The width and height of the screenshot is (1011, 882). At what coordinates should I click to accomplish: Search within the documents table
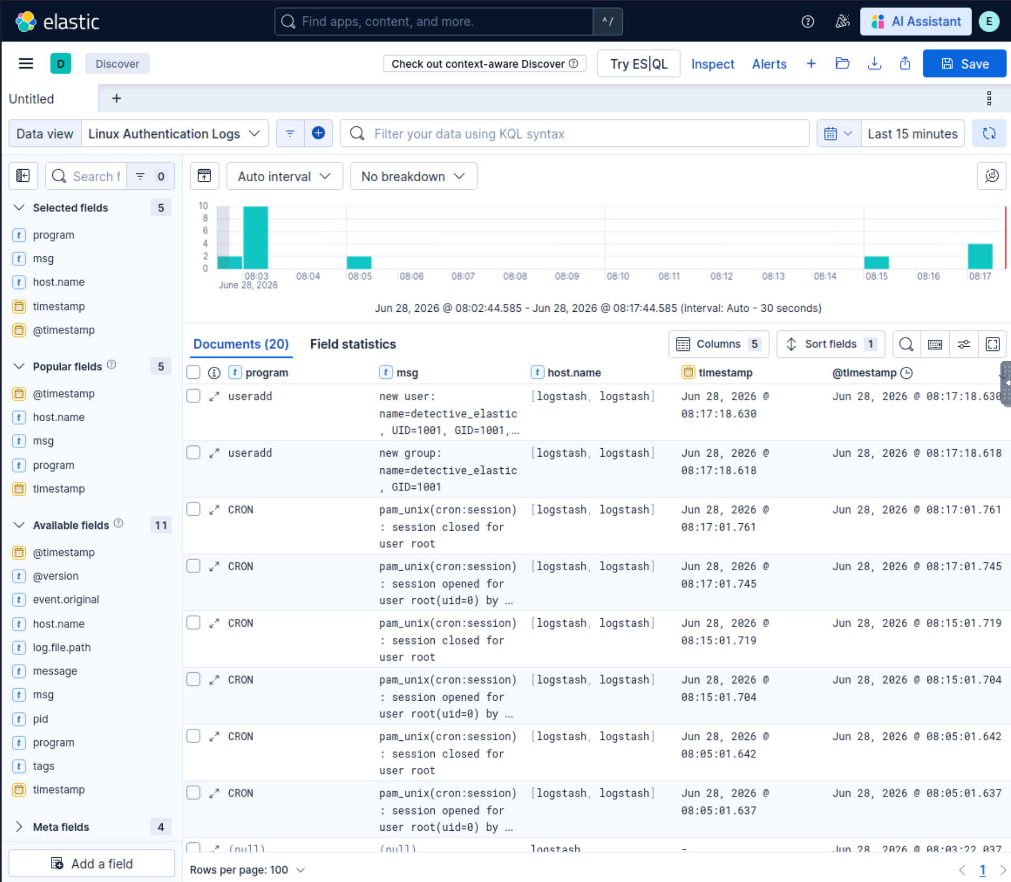(x=906, y=345)
